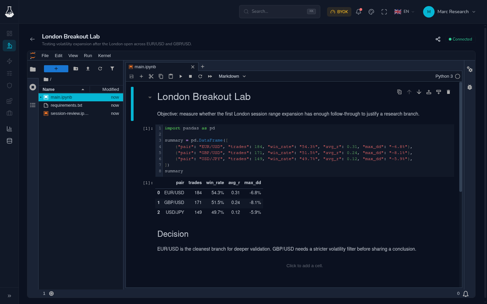Open the Edit menu
This screenshot has width=487, height=304.
(59, 56)
